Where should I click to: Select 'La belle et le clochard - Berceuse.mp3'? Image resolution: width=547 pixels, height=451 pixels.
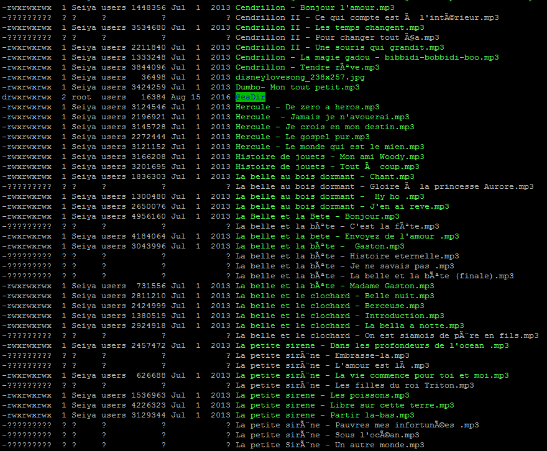coord(330,306)
